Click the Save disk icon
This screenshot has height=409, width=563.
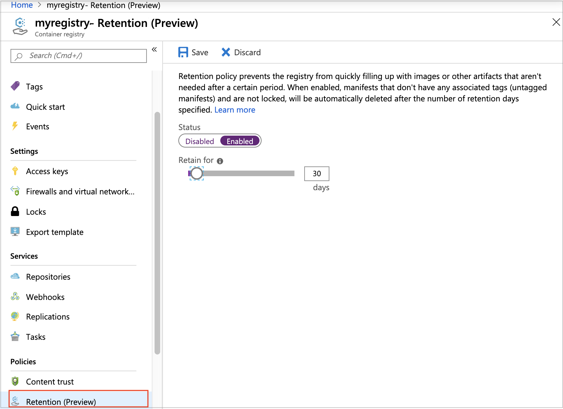coord(183,52)
